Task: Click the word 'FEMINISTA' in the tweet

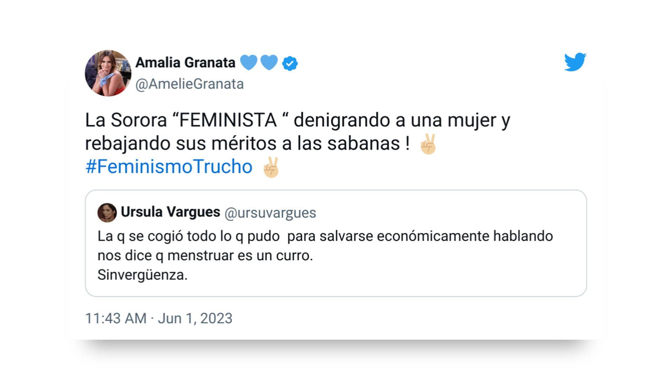Action: (x=228, y=120)
